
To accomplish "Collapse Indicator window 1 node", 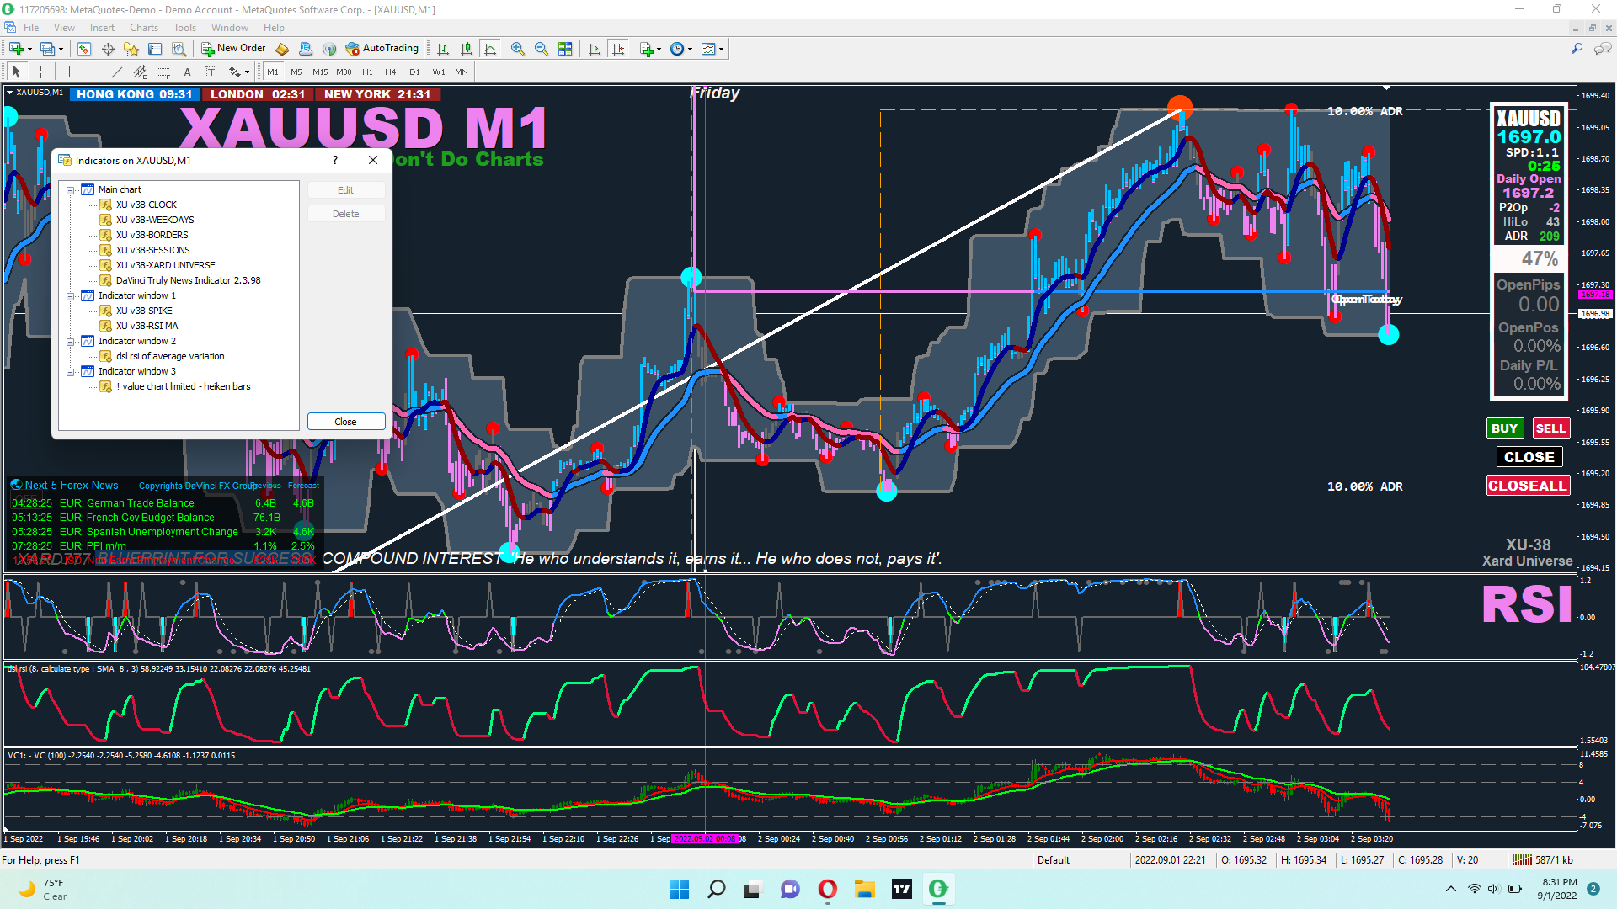I will pos(72,296).
